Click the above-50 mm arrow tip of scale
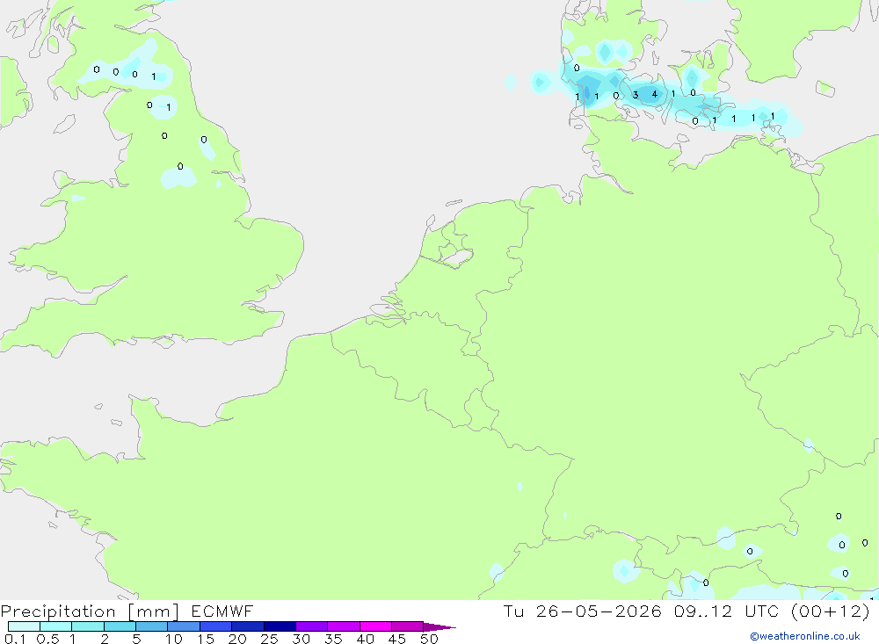The image size is (879, 644). (x=439, y=626)
